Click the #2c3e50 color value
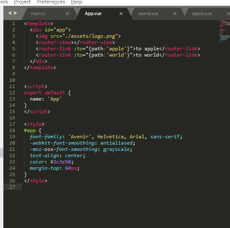 click(60, 162)
